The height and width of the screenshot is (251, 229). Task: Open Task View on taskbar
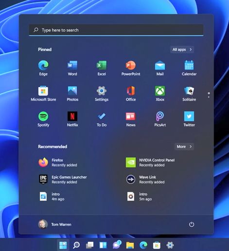pyautogui.click(x=89, y=245)
